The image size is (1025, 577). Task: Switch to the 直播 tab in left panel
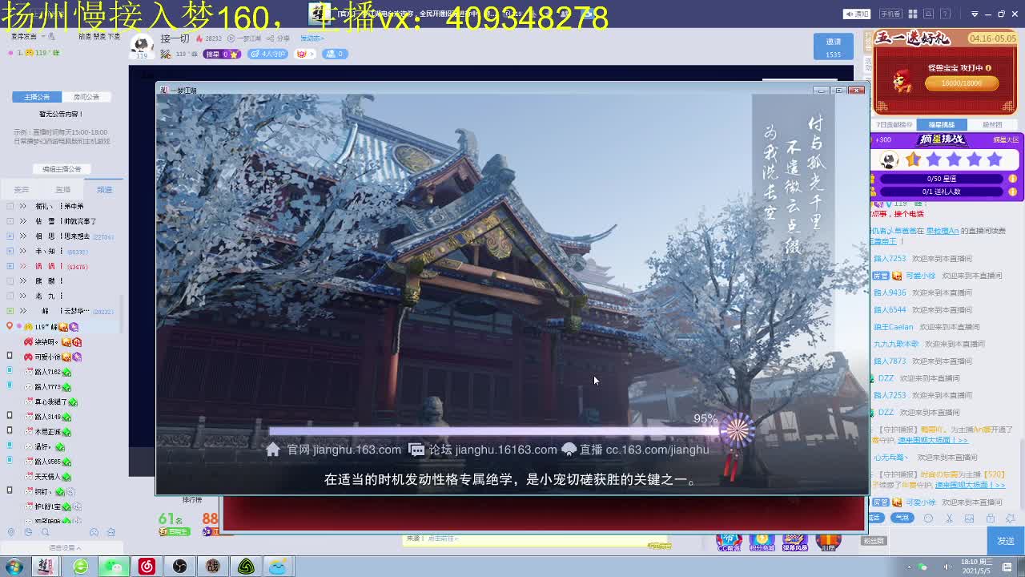62,190
